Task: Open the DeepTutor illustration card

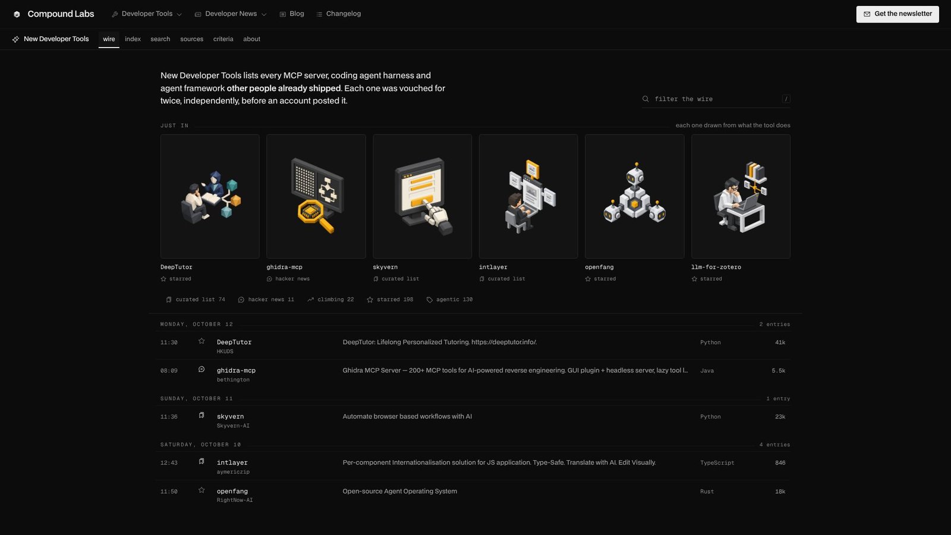Action: pos(210,196)
